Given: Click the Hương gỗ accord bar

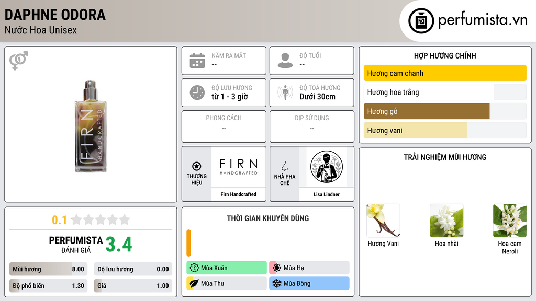Looking at the screenshot, I should pyautogui.click(x=445, y=111).
